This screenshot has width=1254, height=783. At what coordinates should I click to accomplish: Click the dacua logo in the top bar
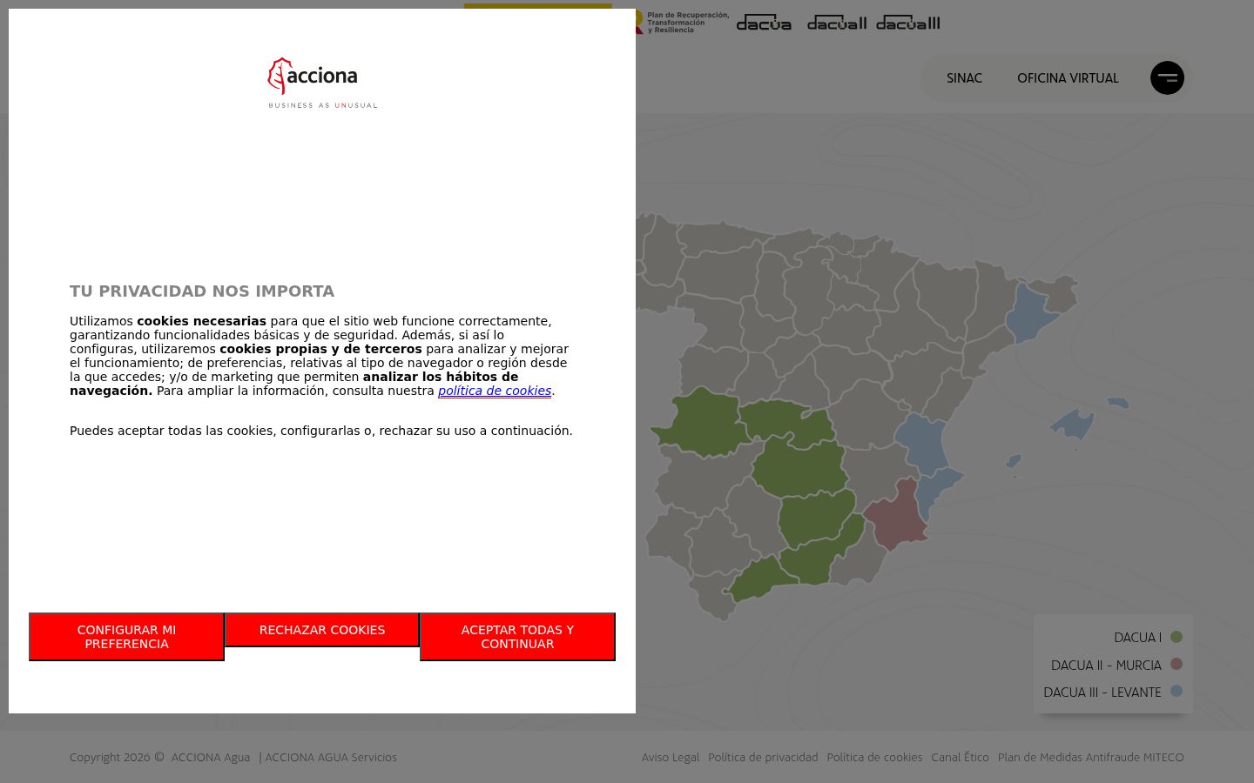(x=764, y=23)
